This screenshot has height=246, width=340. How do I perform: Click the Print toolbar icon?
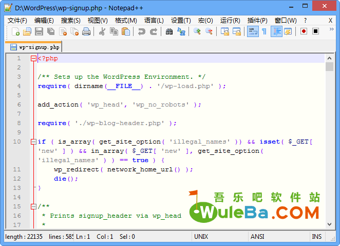[86, 31]
